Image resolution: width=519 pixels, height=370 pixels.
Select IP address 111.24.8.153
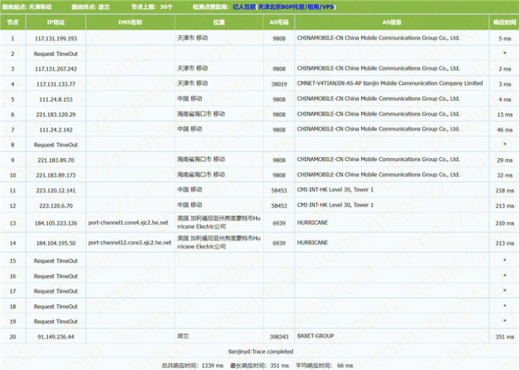(55, 100)
